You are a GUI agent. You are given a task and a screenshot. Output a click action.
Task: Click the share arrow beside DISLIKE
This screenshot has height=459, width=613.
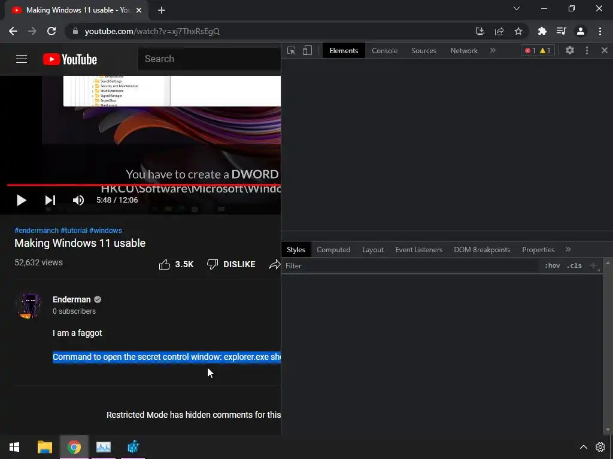tap(275, 264)
